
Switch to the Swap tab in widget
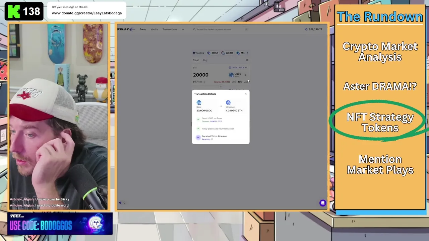pyautogui.click(x=196, y=60)
